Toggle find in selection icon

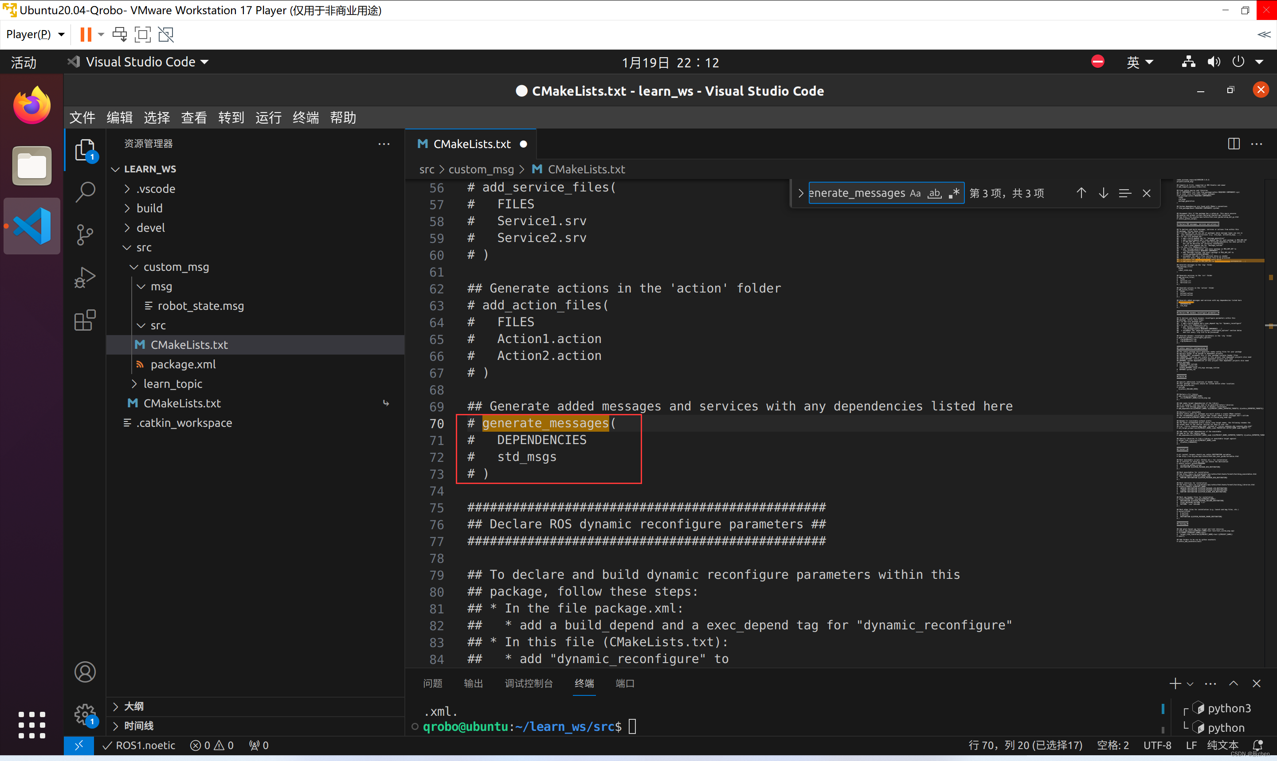pyautogui.click(x=1124, y=193)
